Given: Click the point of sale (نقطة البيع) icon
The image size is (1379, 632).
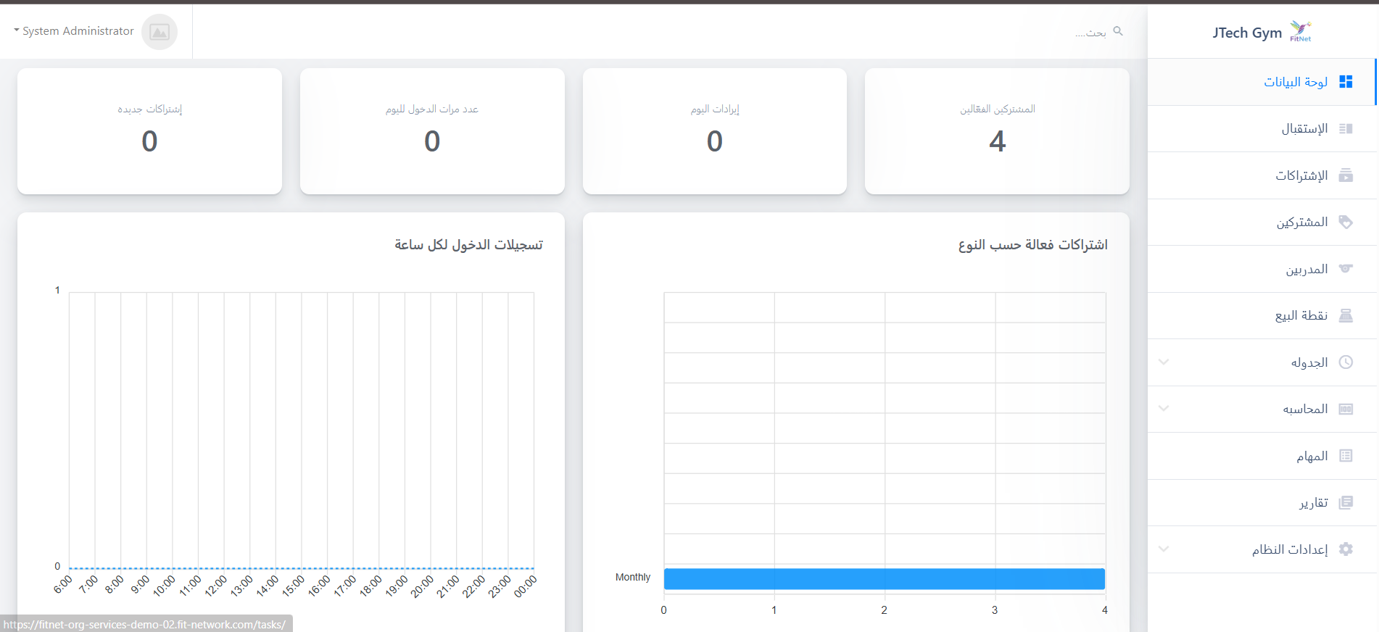Looking at the screenshot, I should pyautogui.click(x=1346, y=316).
